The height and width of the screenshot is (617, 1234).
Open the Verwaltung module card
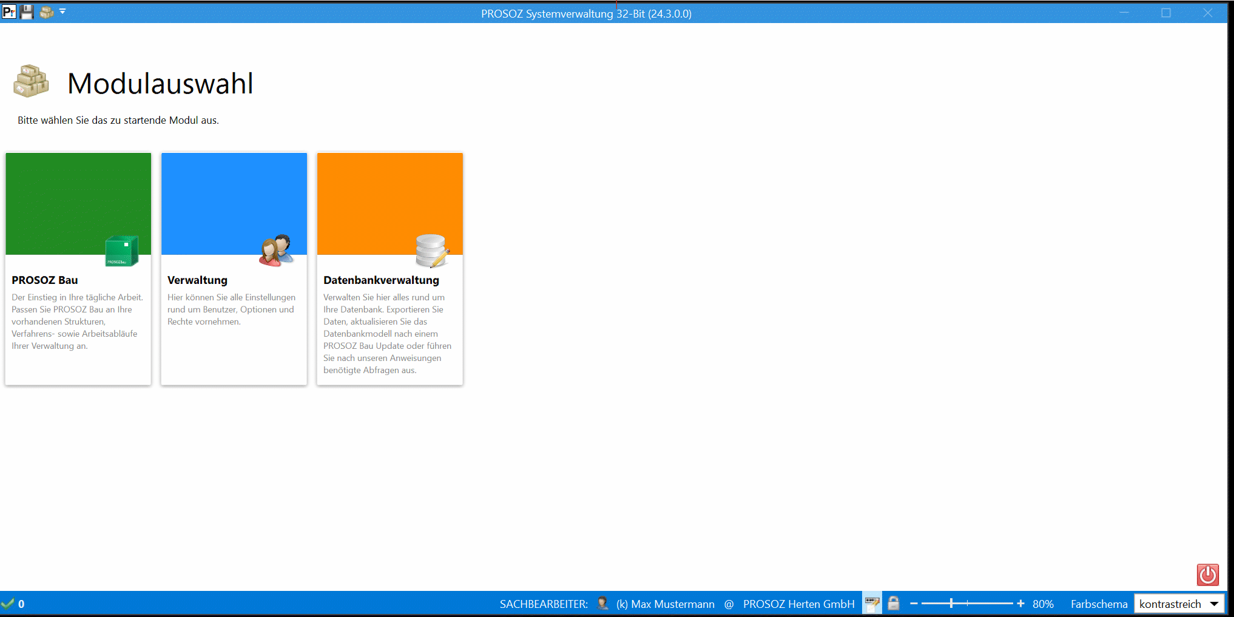point(234,269)
